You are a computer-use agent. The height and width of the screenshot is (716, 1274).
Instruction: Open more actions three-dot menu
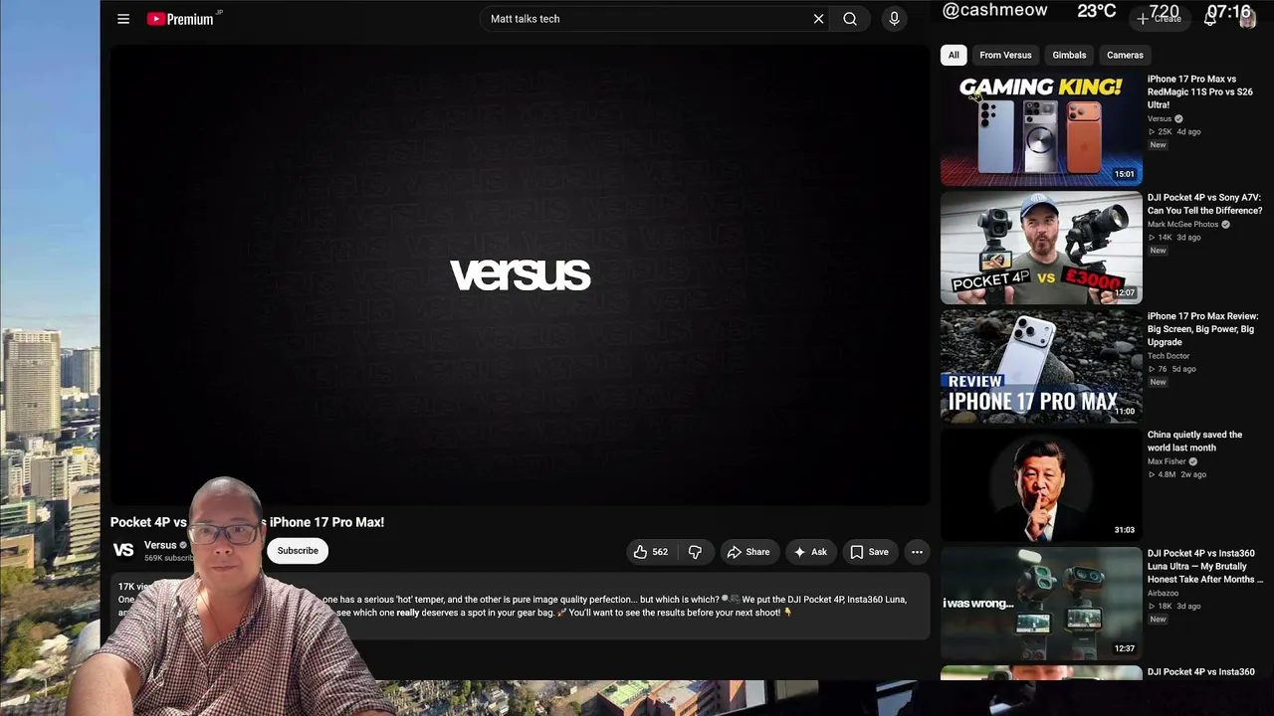(x=917, y=552)
